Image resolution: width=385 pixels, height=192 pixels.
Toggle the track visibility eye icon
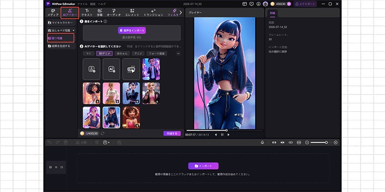click(56, 167)
